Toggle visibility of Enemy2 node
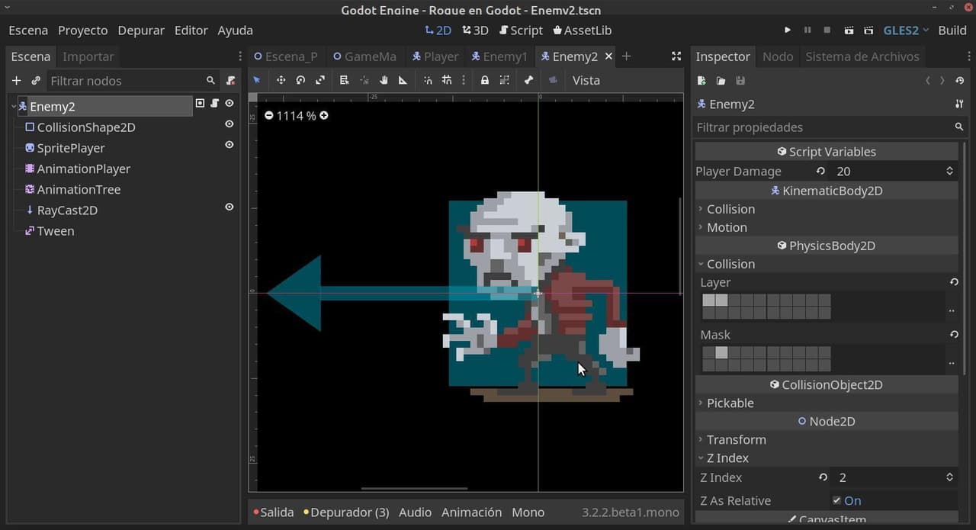The image size is (976, 530). point(229,103)
